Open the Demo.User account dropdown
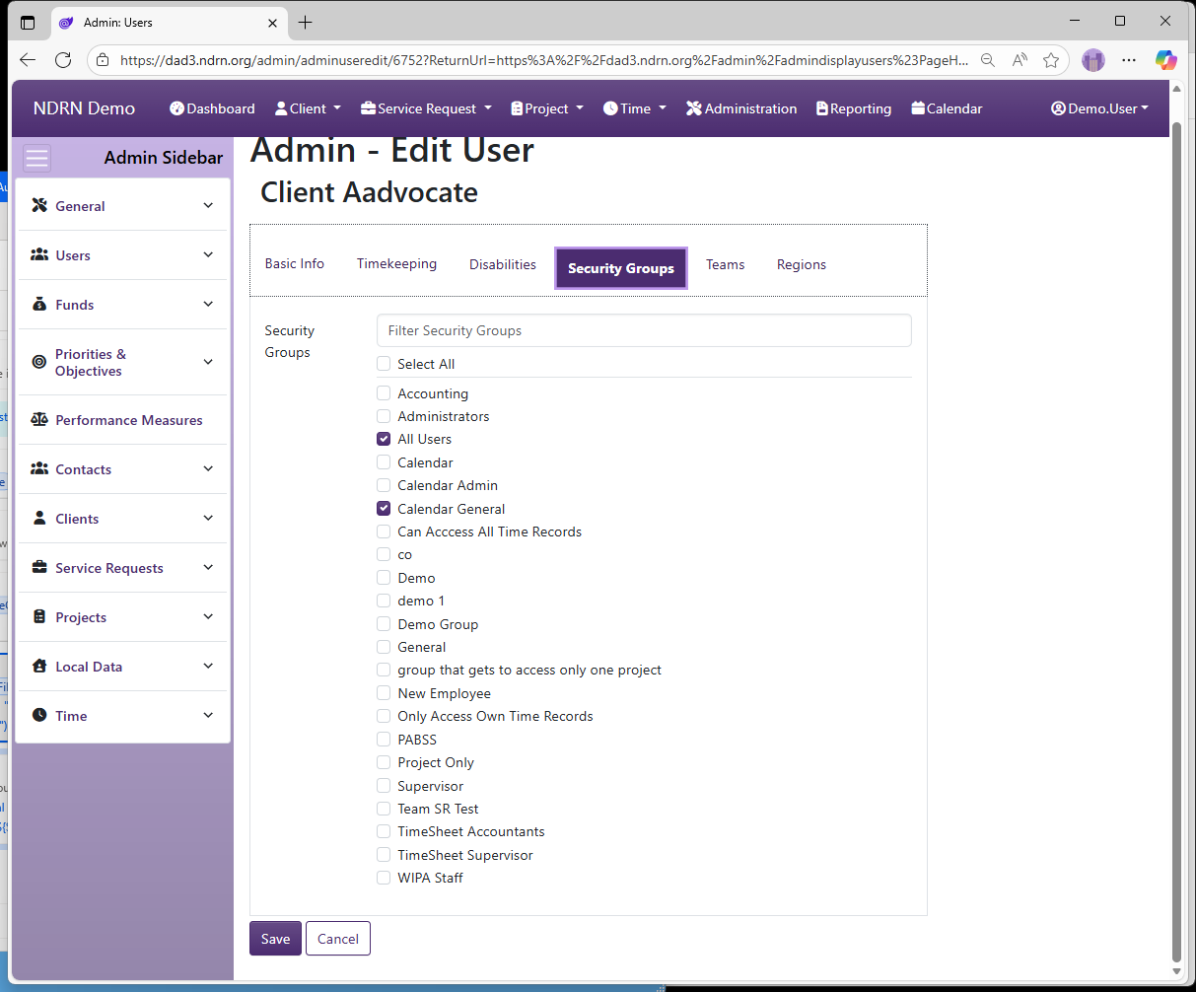Viewport: 1196px width, 992px height. (1099, 108)
